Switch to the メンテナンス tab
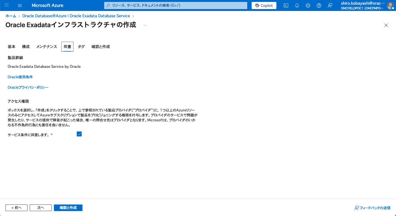Screen dimensions: 396x216 pos(46,46)
